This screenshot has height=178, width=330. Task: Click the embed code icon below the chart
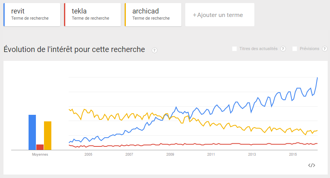(312, 165)
